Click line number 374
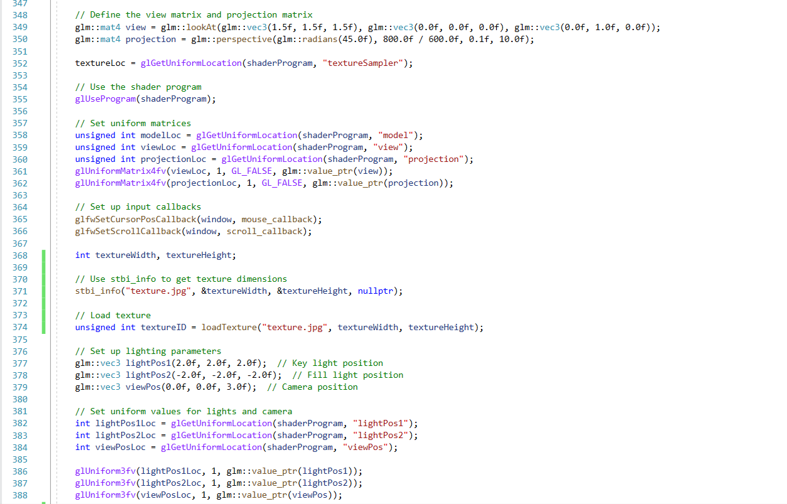Viewport: 787px width, 504px height. click(x=19, y=327)
